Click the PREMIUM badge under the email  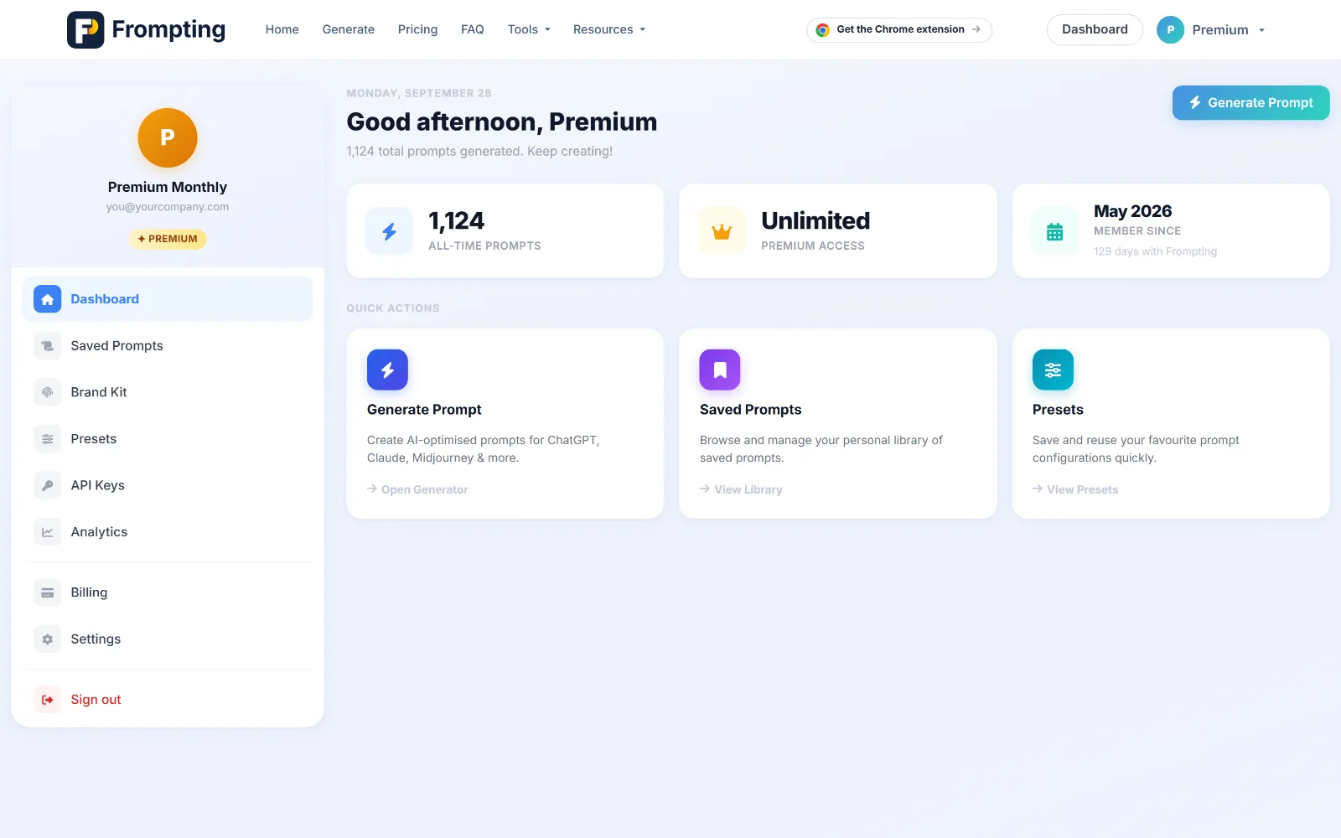pos(168,239)
